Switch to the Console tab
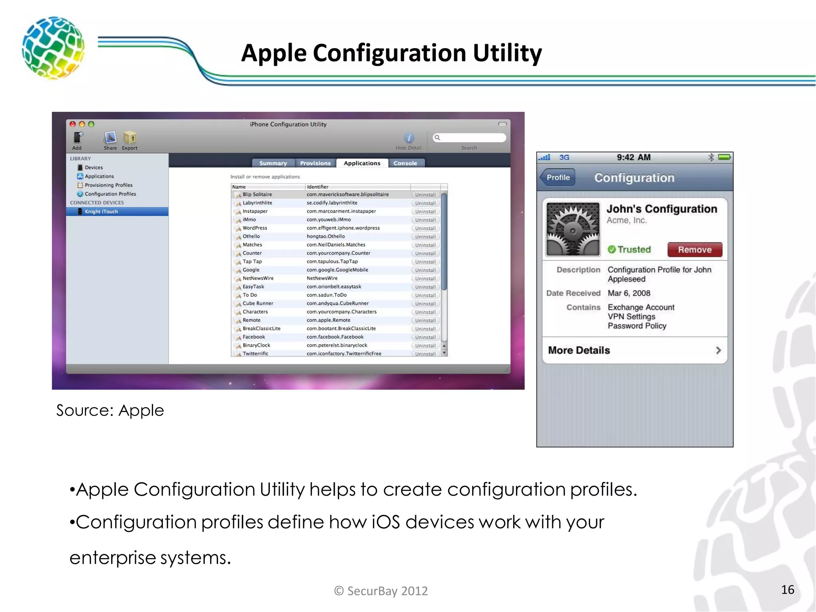816x612 pixels. pyautogui.click(x=406, y=163)
